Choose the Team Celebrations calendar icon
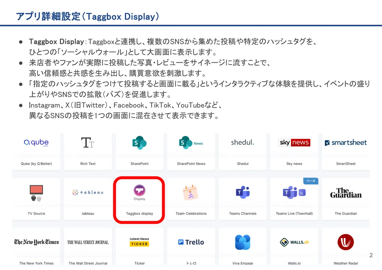This screenshot has width=382, height=270. 191,193
